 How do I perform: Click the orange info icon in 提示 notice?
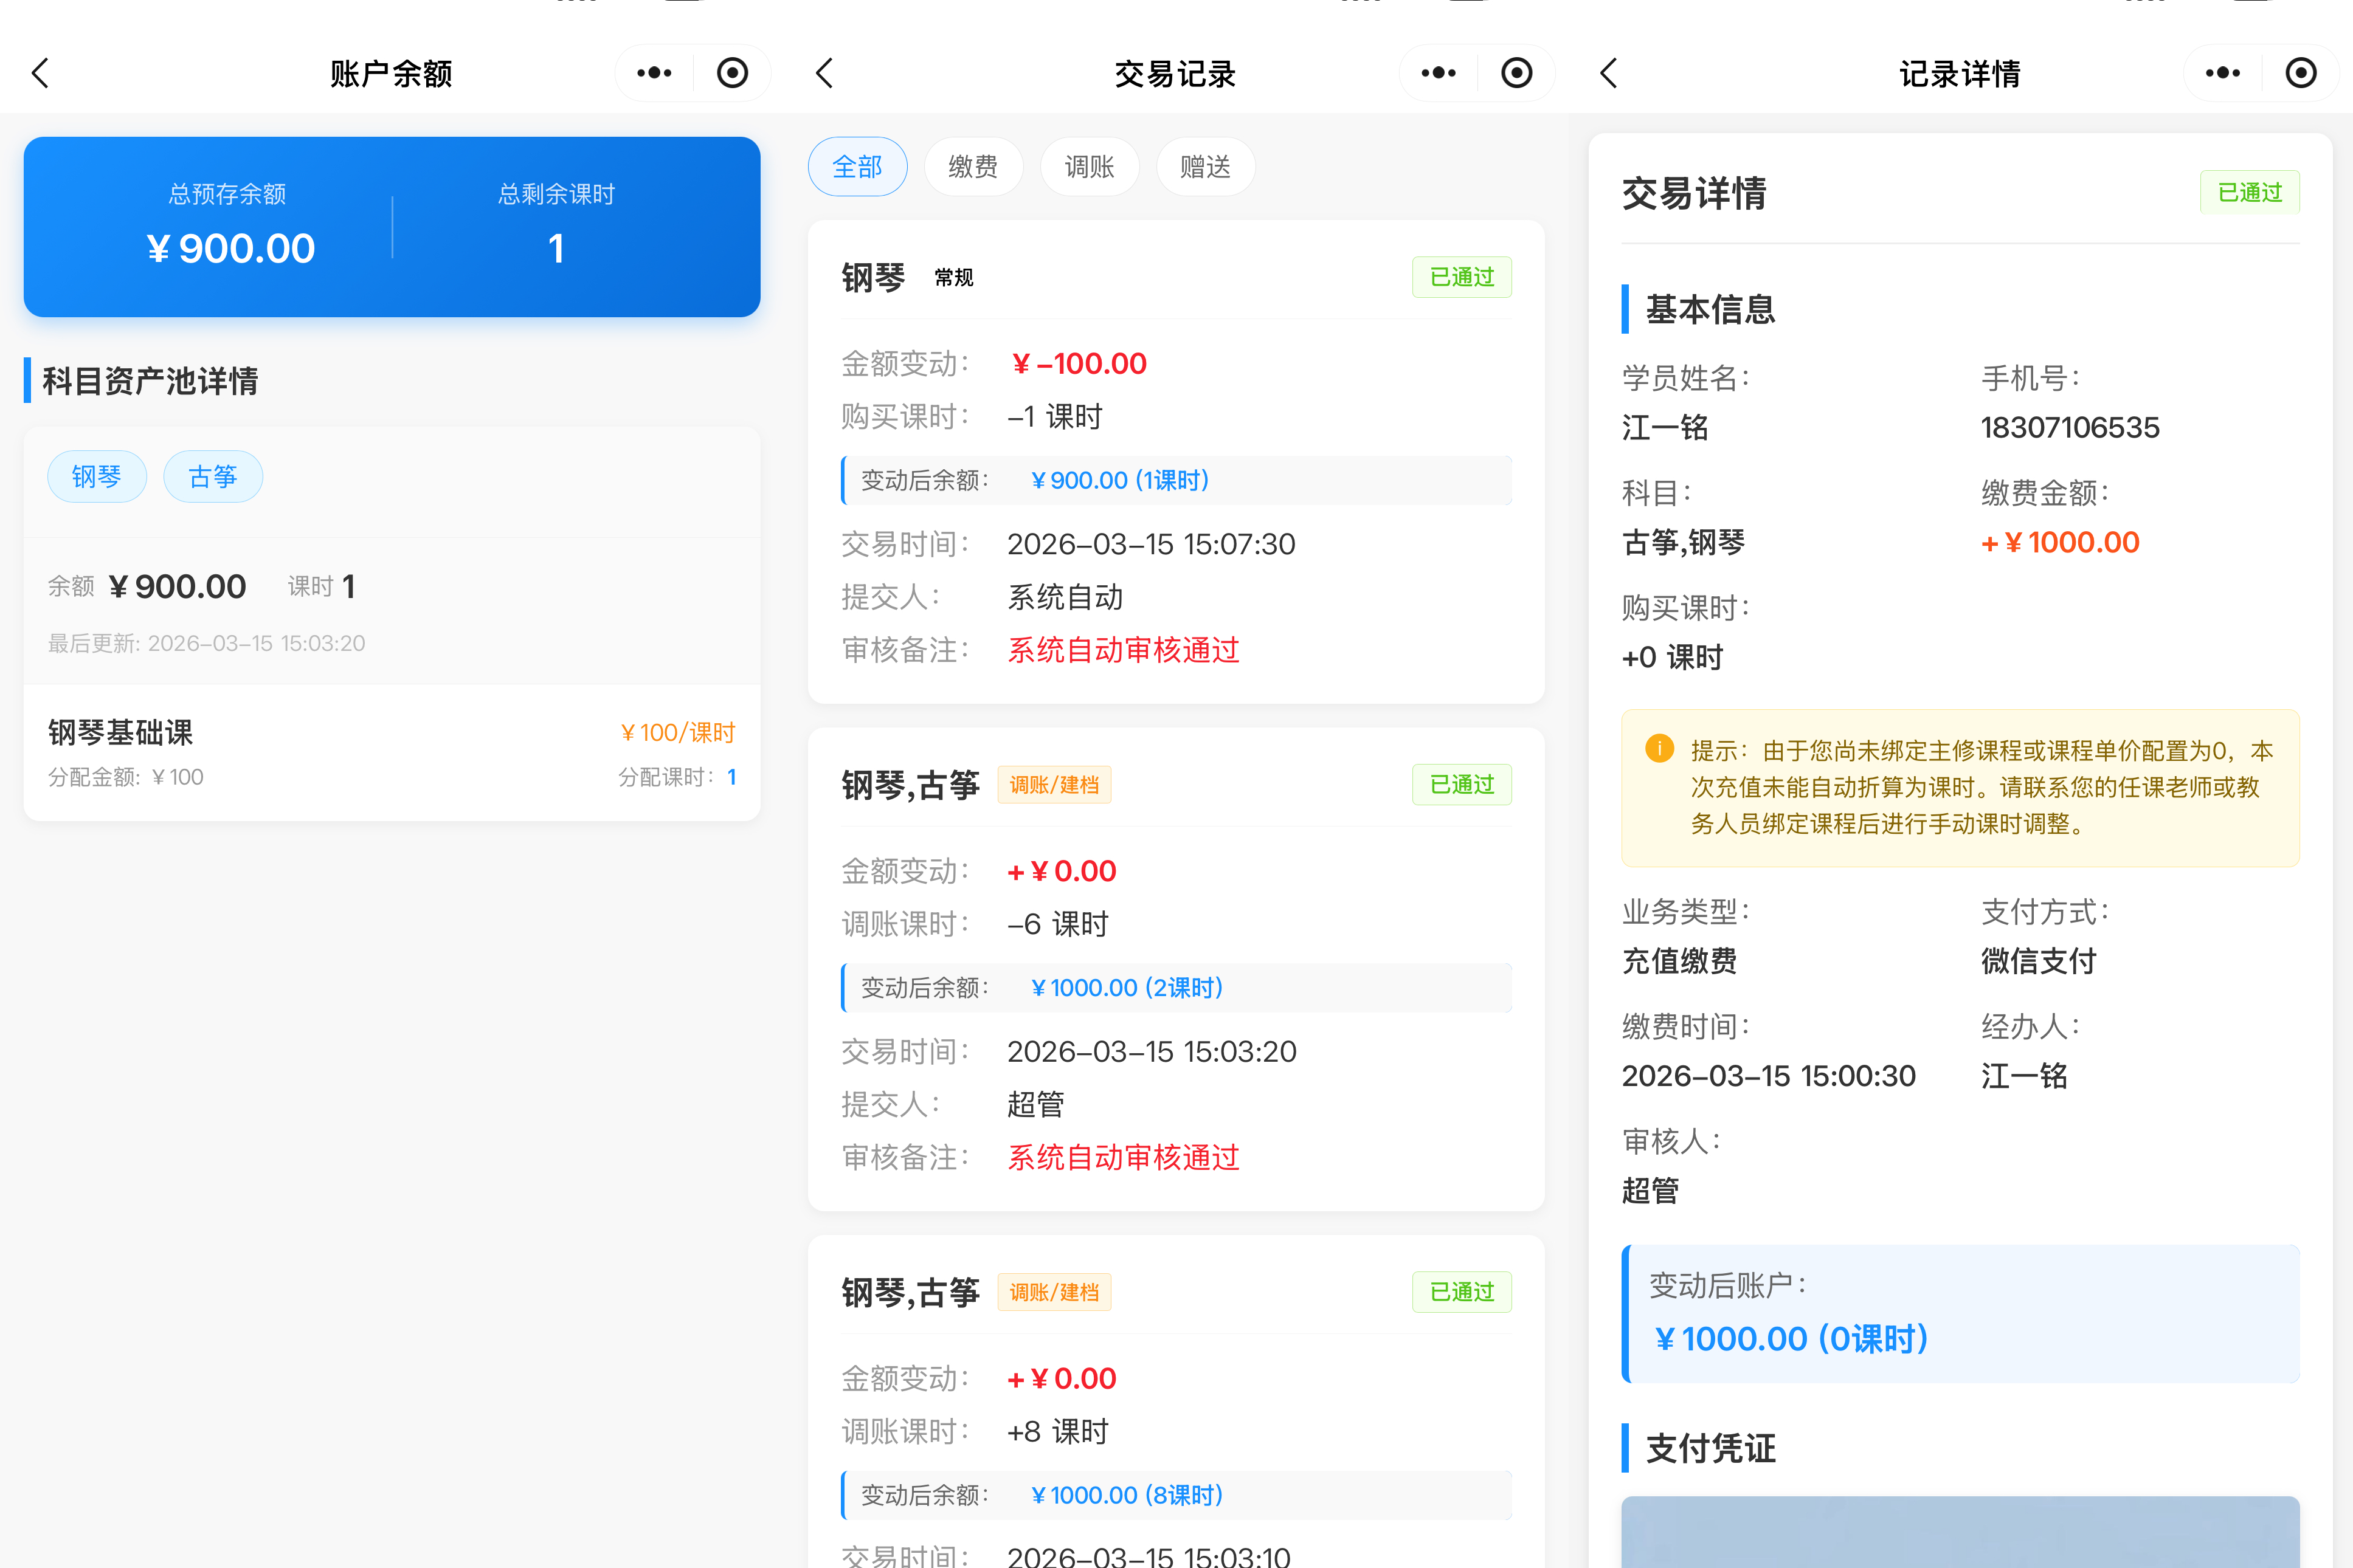pos(1659,749)
